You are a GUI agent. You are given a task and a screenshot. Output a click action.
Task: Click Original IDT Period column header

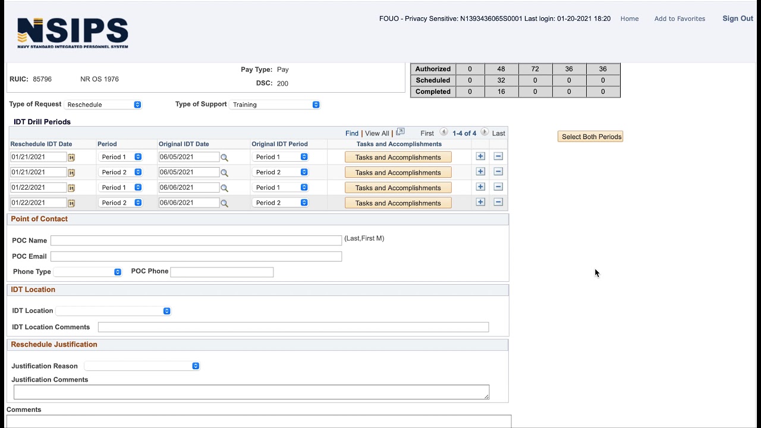279,144
